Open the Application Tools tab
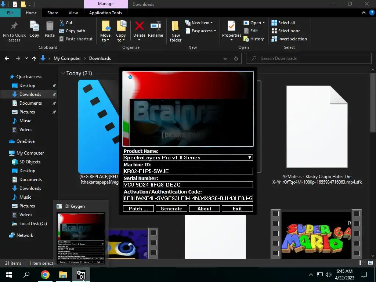This screenshot has height=282, width=376. click(105, 13)
